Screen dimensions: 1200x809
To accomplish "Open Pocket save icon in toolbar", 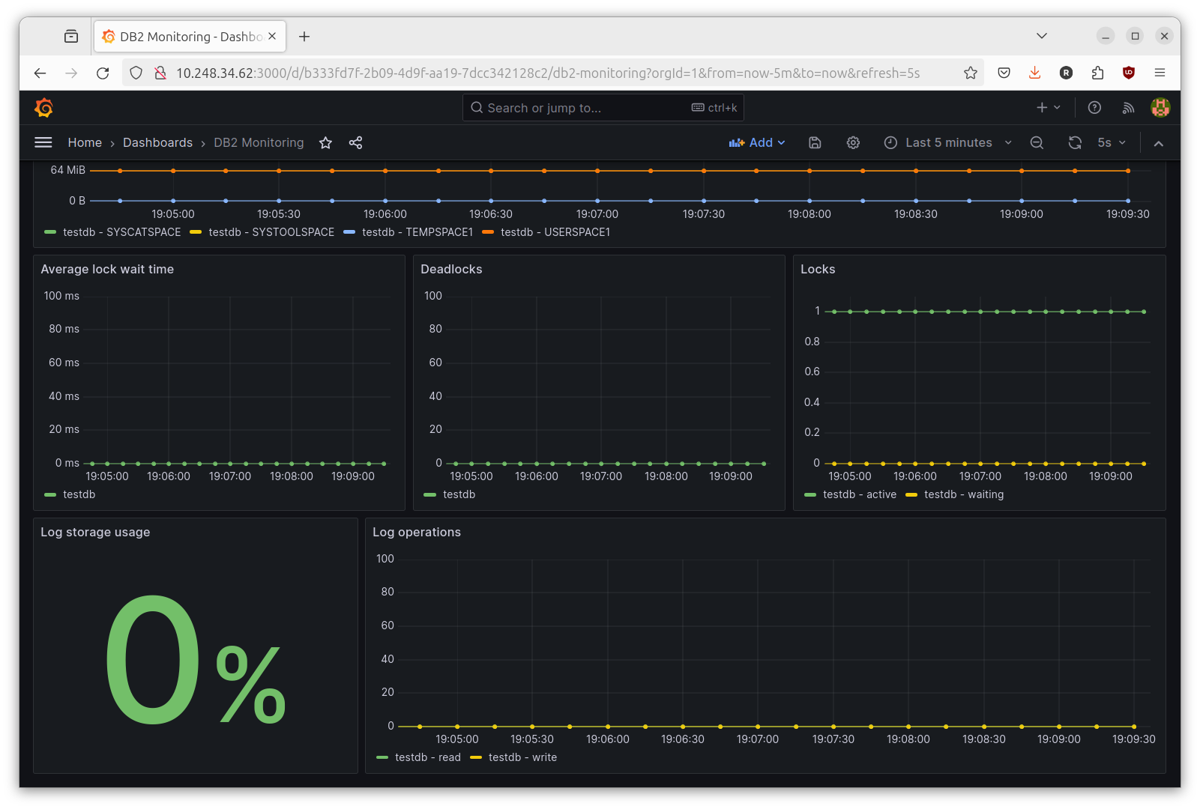I will 1004,73.
